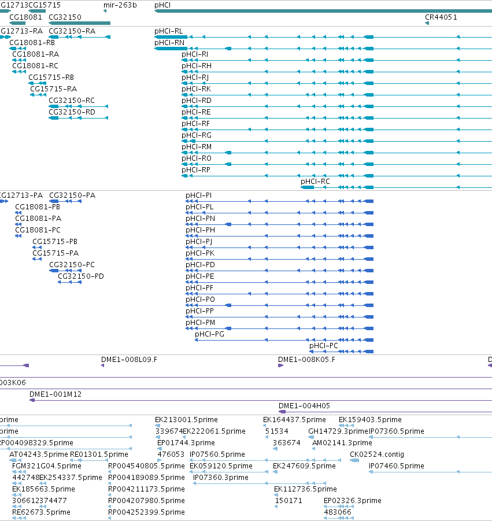Select the CG15715-PA protein label

[x=56, y=253]
